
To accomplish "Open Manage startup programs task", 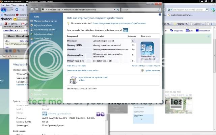I will pyautogui.click(x=46, y=21).
